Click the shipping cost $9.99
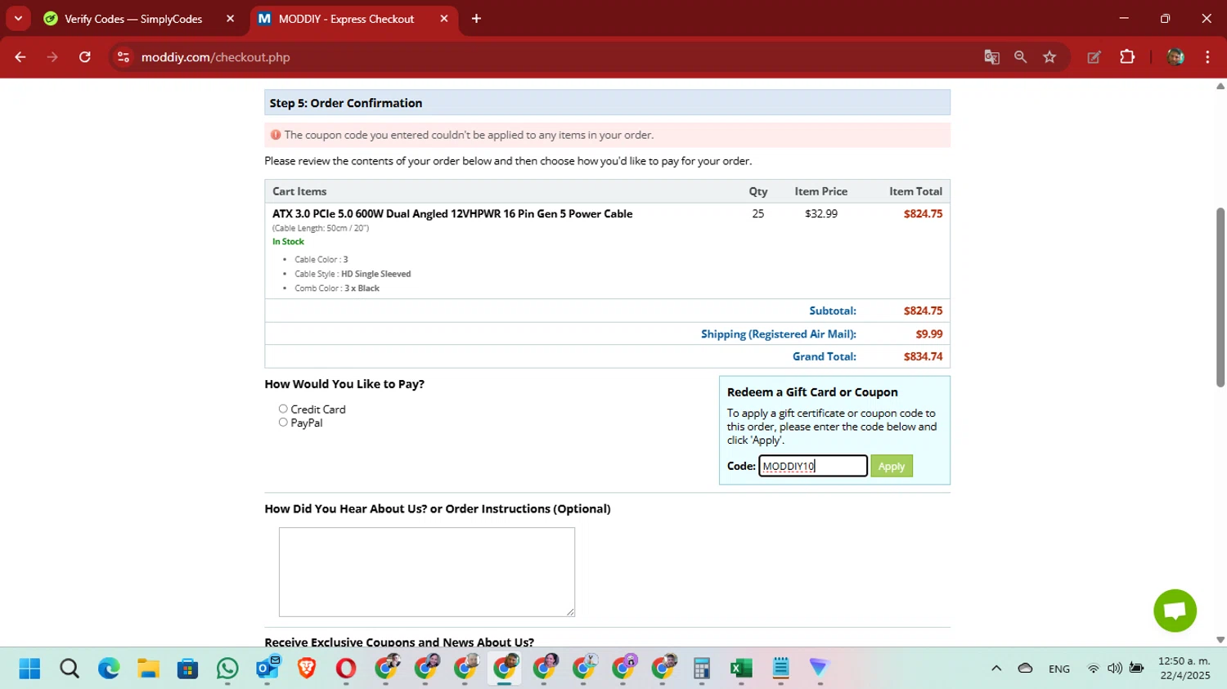Screen dimensions: 1227x689 click(929, 334)
